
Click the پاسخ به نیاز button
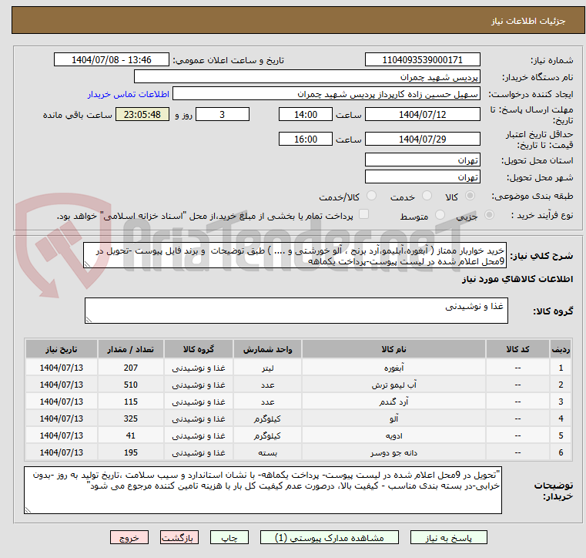[448, 537]
